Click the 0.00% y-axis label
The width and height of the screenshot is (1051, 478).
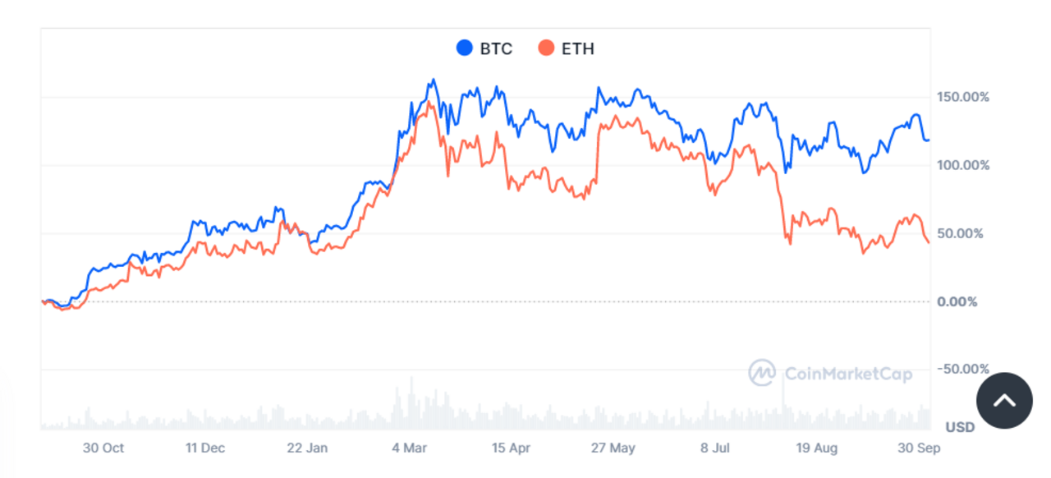point(957,302)
